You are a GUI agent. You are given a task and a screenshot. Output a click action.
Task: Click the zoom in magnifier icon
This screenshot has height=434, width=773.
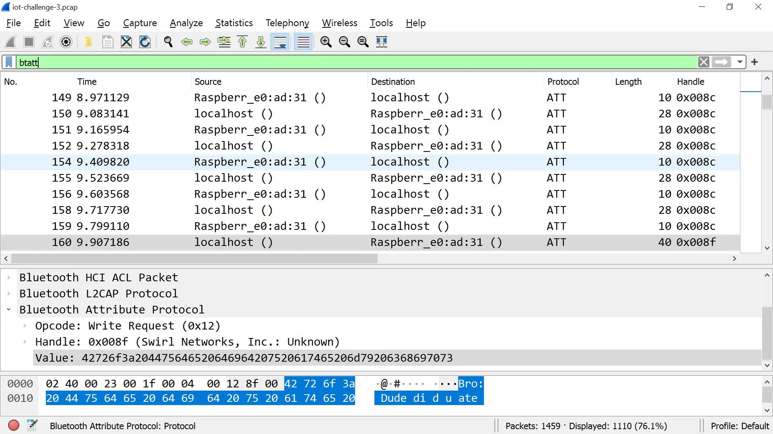coord(326,42)
